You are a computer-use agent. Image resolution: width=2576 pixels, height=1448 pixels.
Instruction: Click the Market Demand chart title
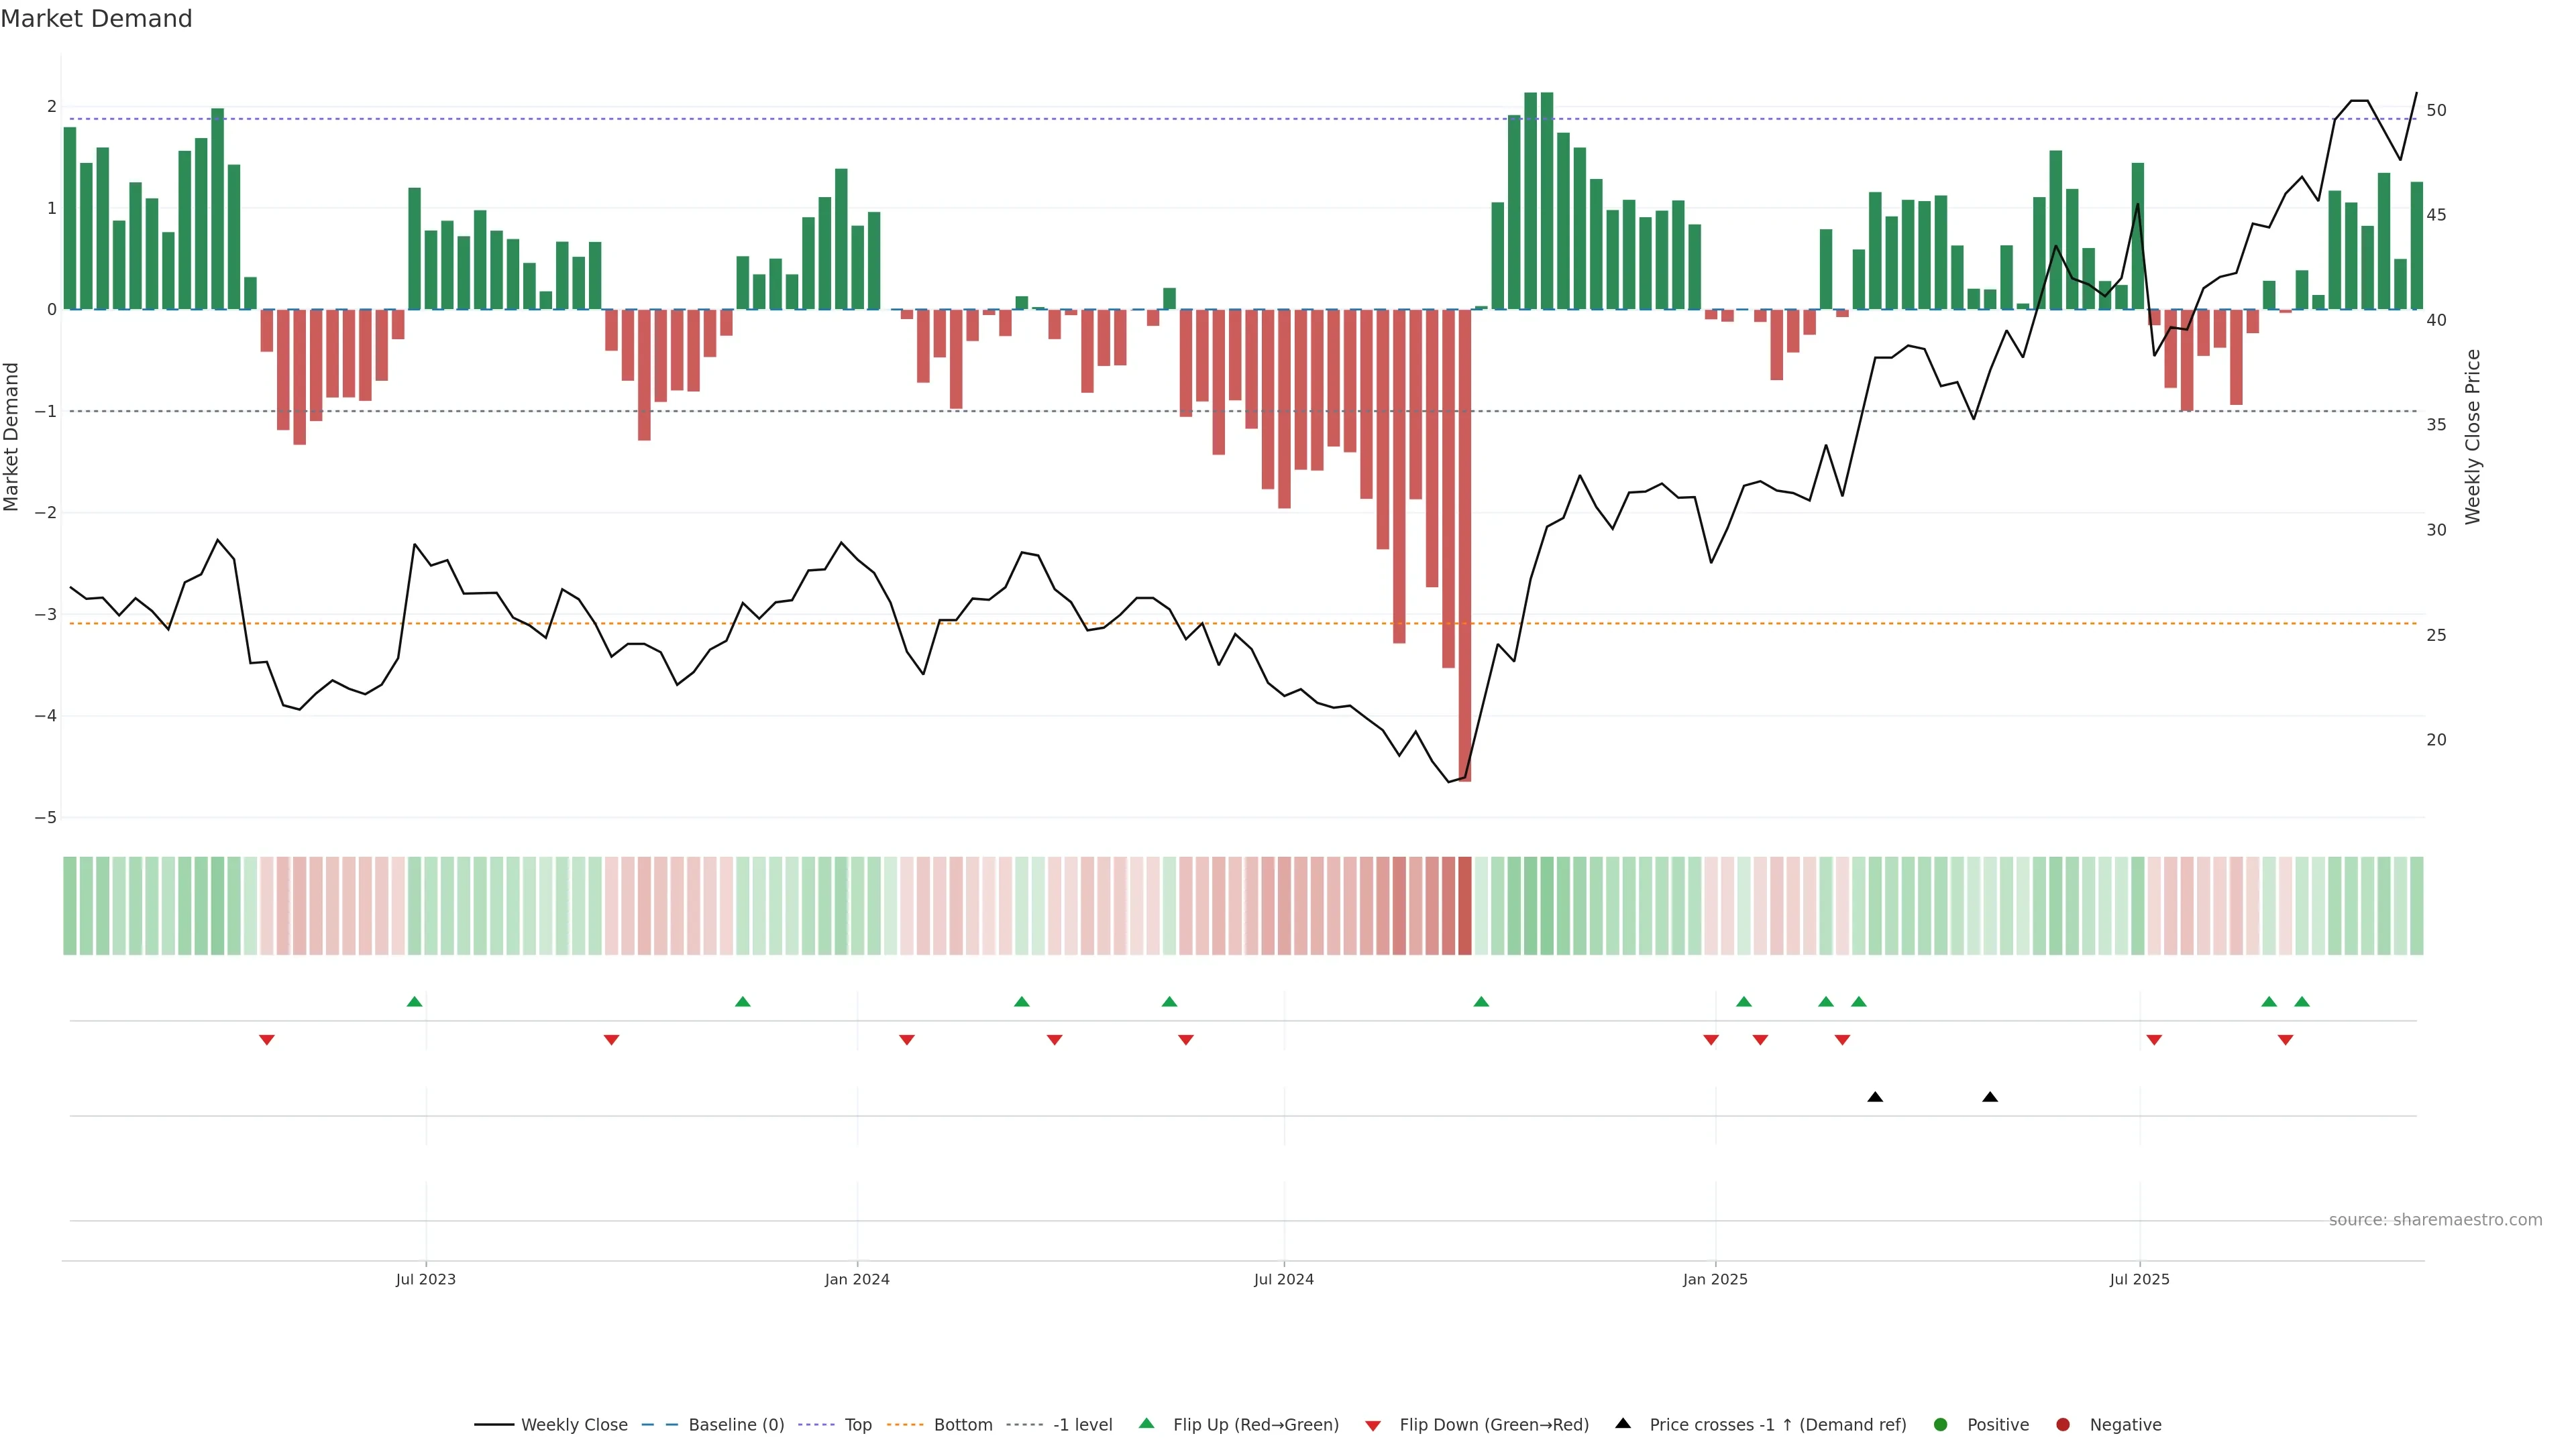click(96, 19)
